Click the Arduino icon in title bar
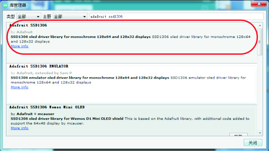The height and width of the screenshot is (151, 269). pyautogui.click(x=5, y=5)
